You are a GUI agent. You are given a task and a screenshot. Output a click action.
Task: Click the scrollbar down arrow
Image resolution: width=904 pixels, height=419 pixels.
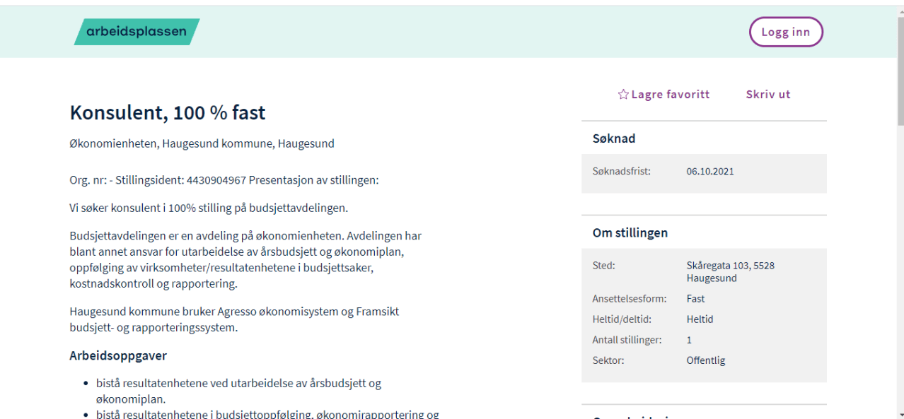pos(899,413)
